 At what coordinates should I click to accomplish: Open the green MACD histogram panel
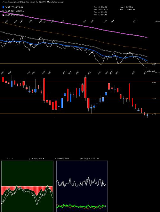tap(27, 186)
